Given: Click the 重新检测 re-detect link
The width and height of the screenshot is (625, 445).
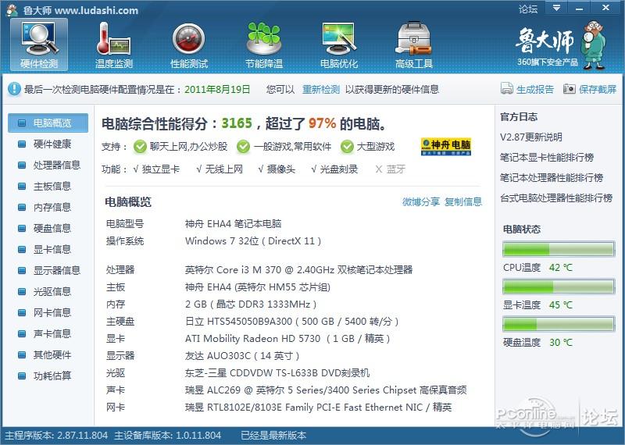Looking at the screenshot, I should pos(321,89).
